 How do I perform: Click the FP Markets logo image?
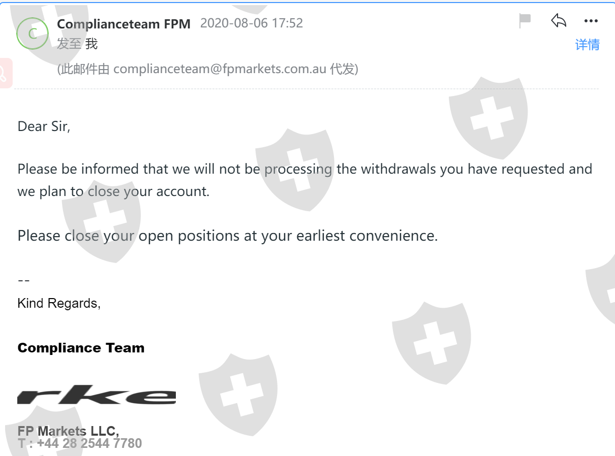(97, 395)
